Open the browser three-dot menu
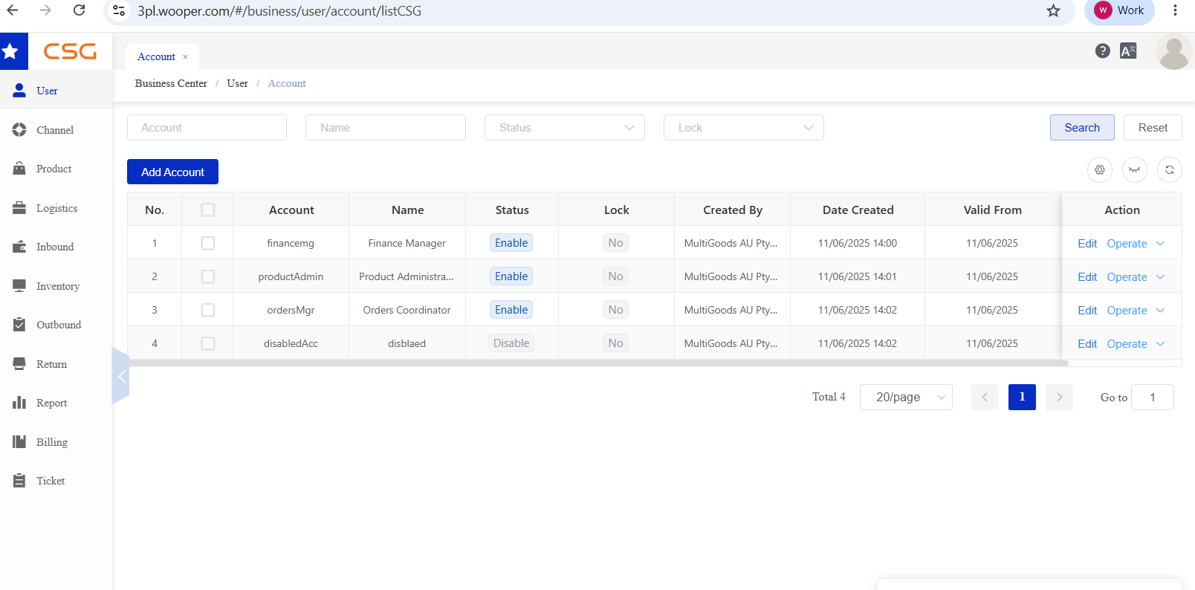Image resolution: width=1195 pixels, height=590 pixels. pyautogui.click(x=1175, y=10)
